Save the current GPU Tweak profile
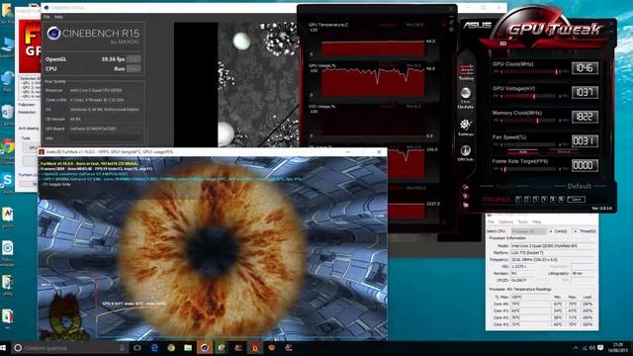Viewport: 633px width, 356px height. coord(576,200)
